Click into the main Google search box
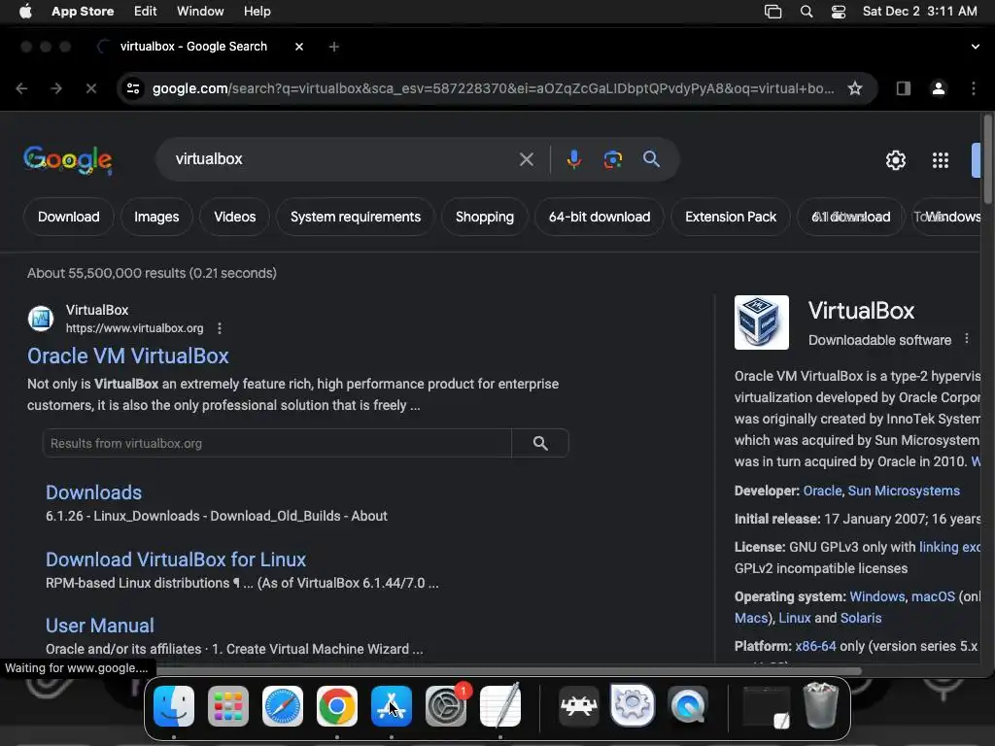 tap(343, 159)
